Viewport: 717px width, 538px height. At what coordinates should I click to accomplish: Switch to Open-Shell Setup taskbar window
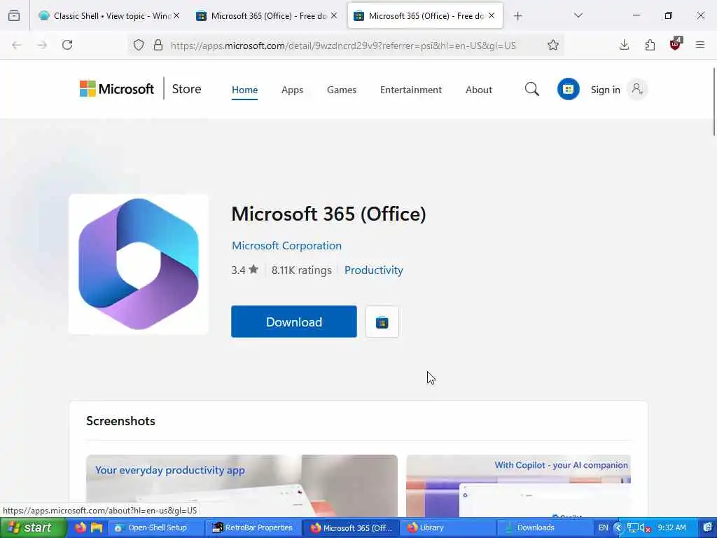tap(155, 528)
